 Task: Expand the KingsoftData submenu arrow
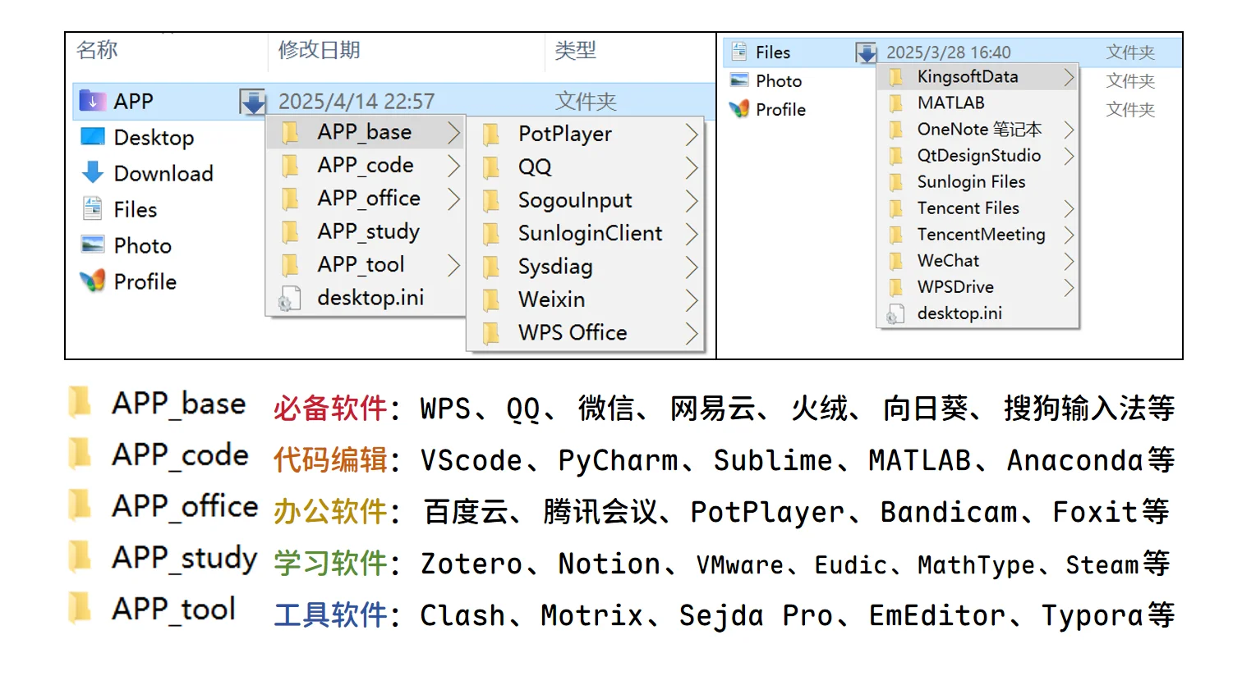[x=1069, y=77]
